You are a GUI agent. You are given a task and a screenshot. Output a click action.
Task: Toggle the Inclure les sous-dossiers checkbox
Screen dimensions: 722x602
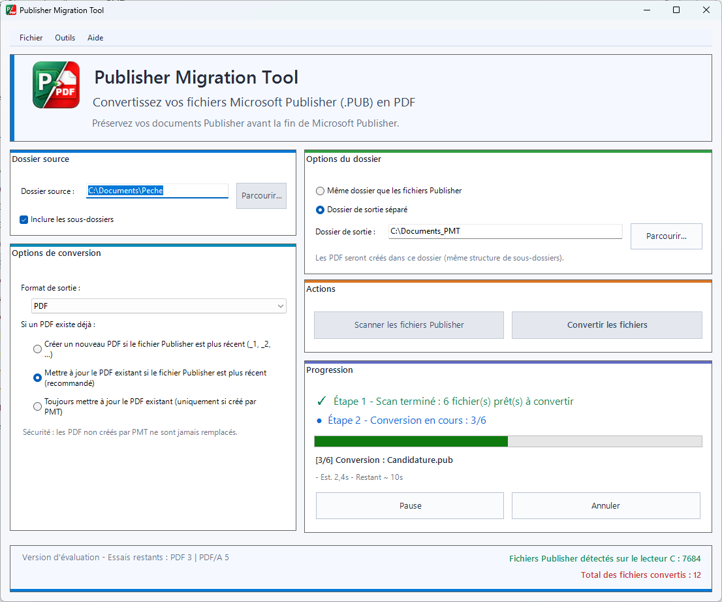[x=24, y=219]
